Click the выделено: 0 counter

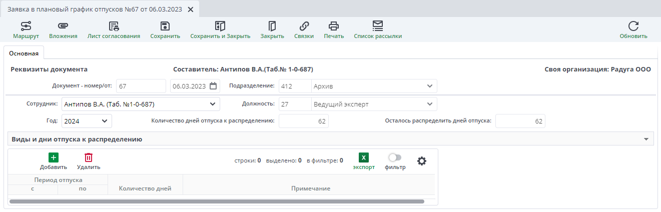pyautogui.click(x=284, y=160)
